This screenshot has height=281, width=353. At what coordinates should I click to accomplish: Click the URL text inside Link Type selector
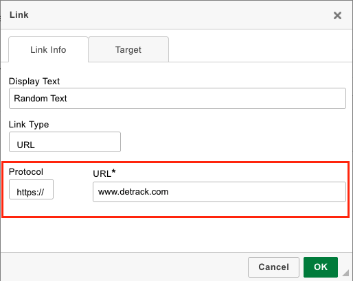(26, 145)
